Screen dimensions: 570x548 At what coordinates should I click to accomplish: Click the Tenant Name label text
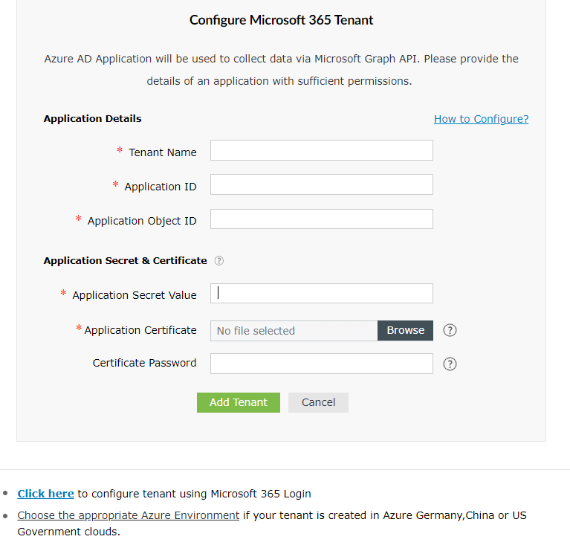coord(162,152)
